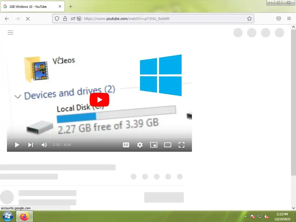Viewport: 296px width, 222px height.
Task: Click the address bar URL field
Action: point(153,18)
